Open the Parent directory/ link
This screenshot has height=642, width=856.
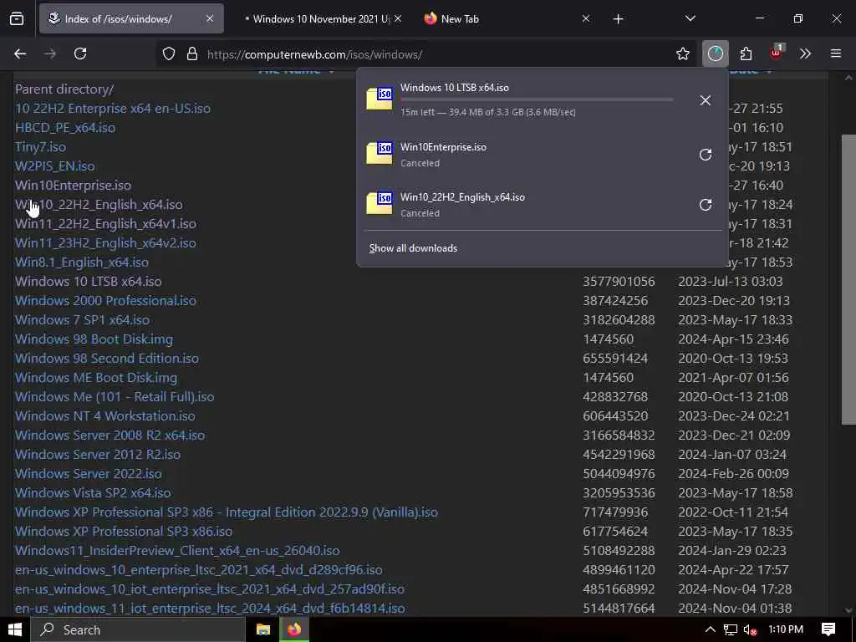pyautogui.click(x=64, y=89)
